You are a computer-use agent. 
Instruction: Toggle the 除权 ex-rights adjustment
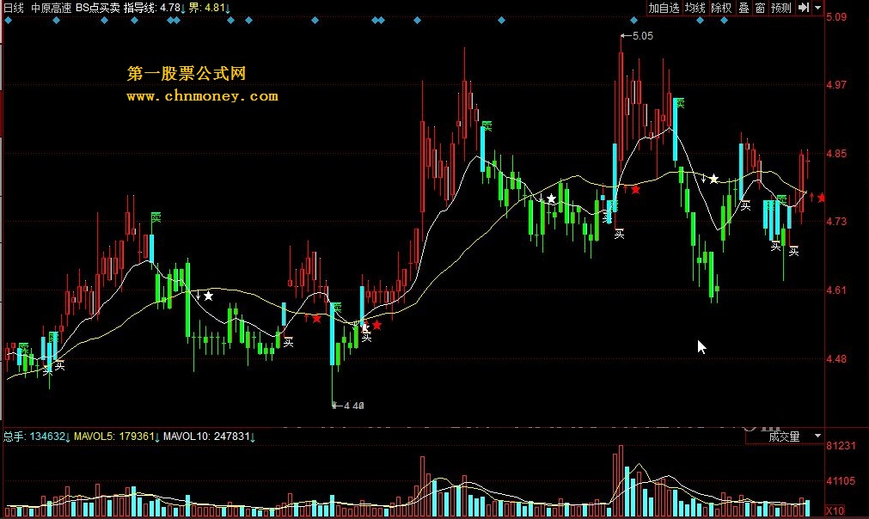(x=721, y=8)
